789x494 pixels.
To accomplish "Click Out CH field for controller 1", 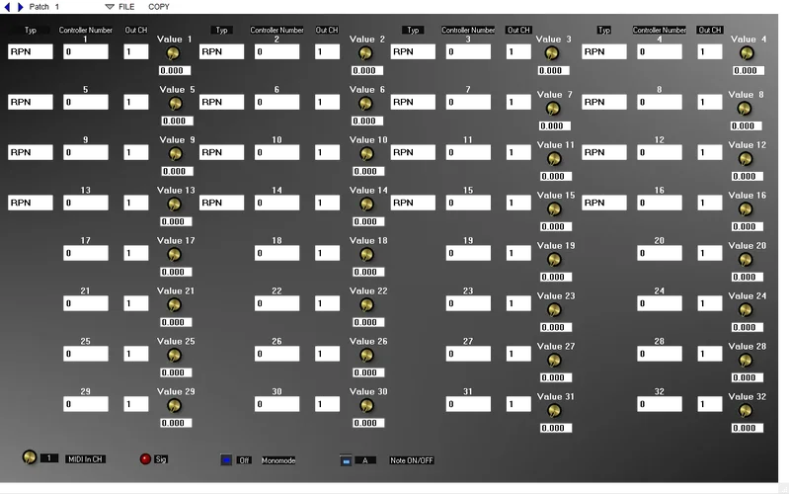I will pos(136,51).
